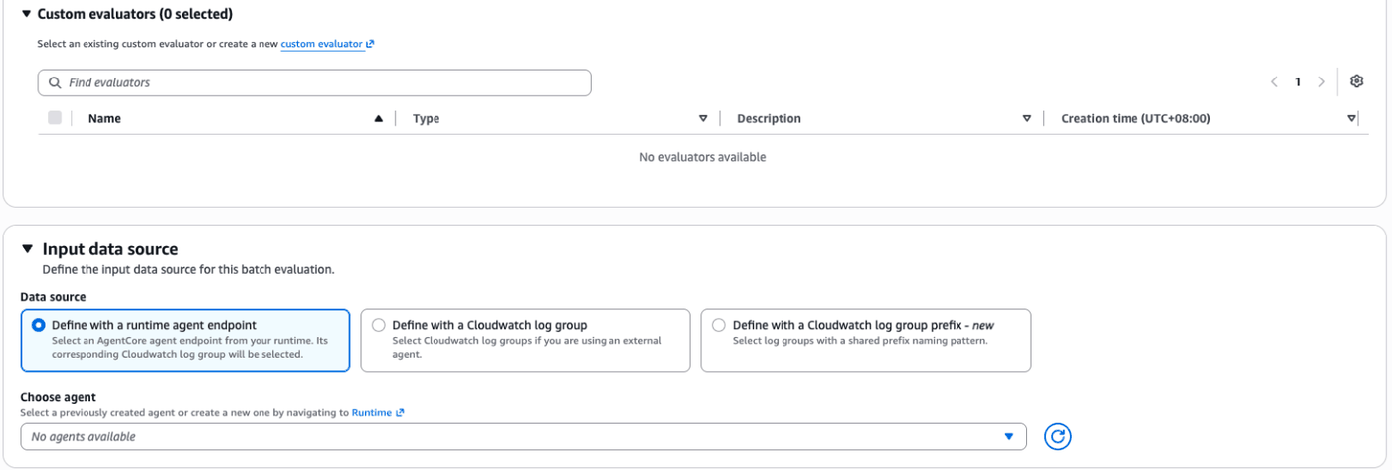Click 'No evaluators available' text
Screen dimensions: 1392x470
702,157
